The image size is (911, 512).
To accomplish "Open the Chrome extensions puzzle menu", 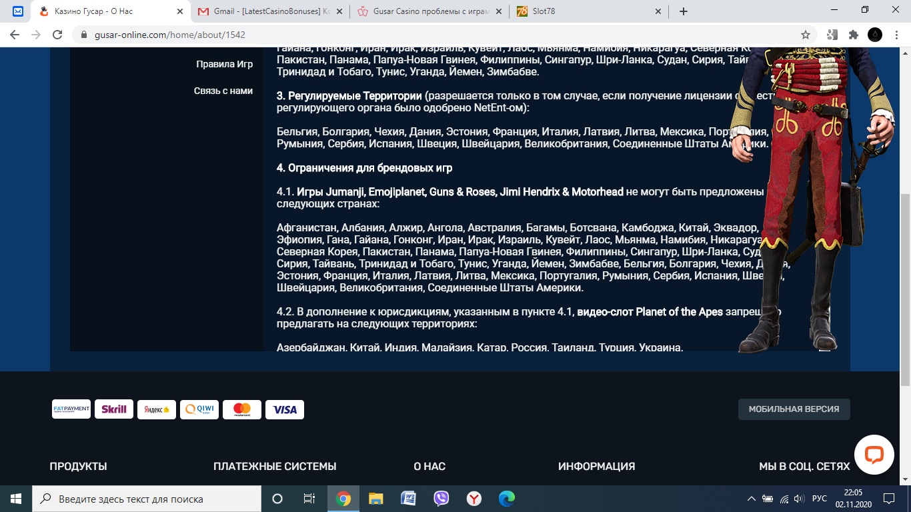I will [853, 35].
